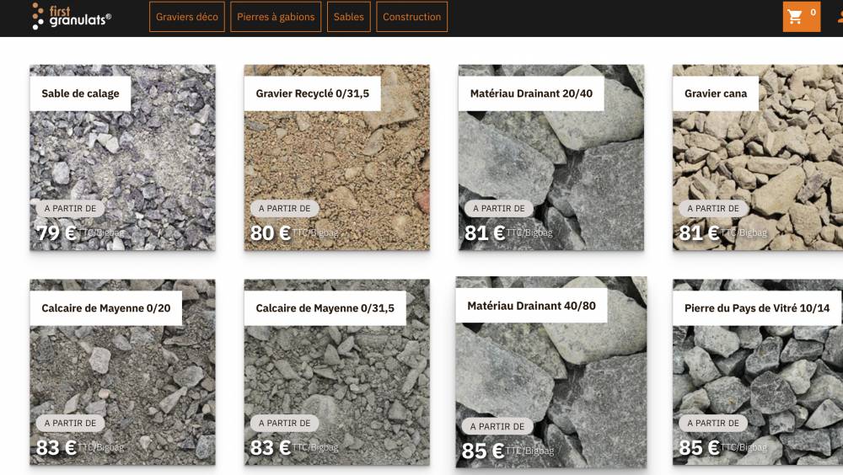Open the Calcaire de Mayenne 0/20 card

tap(122, 372)
